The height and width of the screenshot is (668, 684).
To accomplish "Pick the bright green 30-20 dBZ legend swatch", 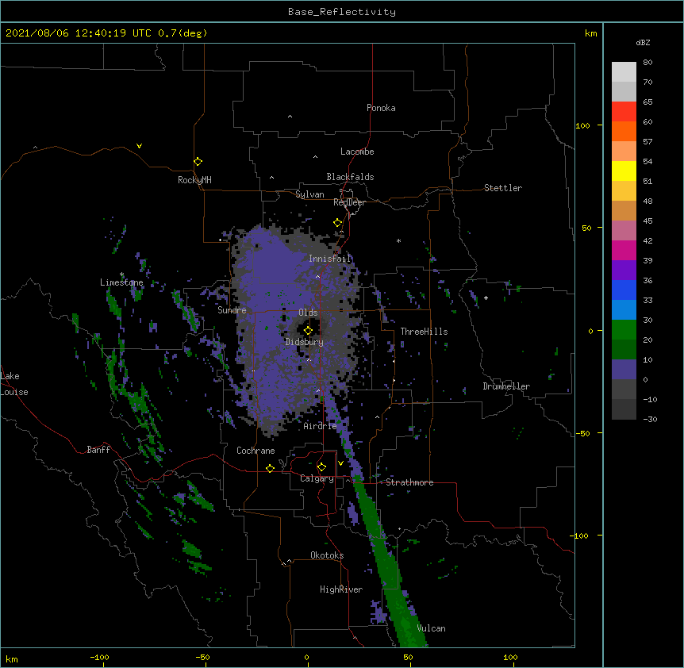I will coord(624,330).
